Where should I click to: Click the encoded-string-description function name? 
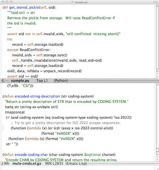coord(37,96)
